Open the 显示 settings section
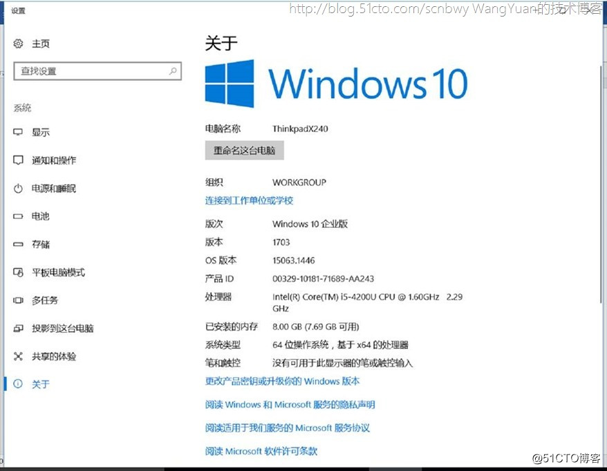This screenshot has width=607, height=471. click(41, 132)
